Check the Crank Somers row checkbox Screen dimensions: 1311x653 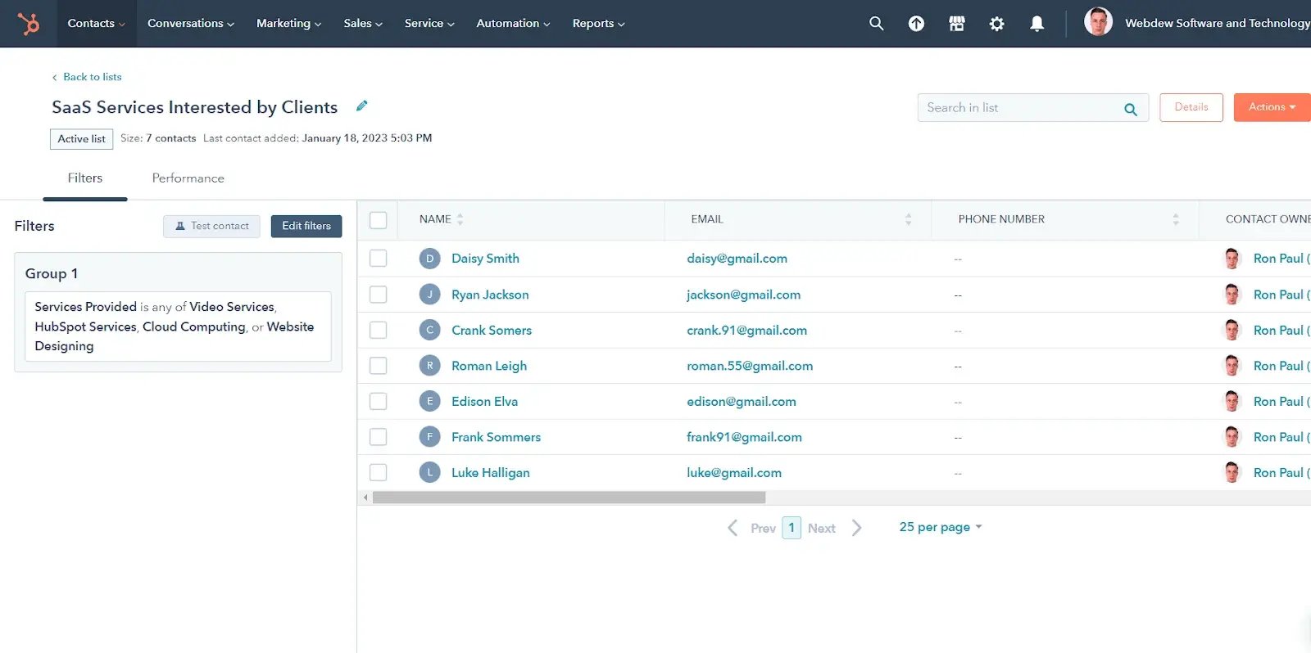[x=378, y=330]
